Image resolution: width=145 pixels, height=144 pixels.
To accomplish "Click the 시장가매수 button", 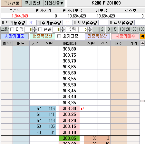I will pos(125,36).
